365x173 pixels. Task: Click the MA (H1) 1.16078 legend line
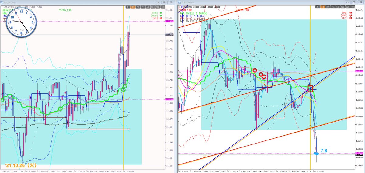click(x=193, y=16)
